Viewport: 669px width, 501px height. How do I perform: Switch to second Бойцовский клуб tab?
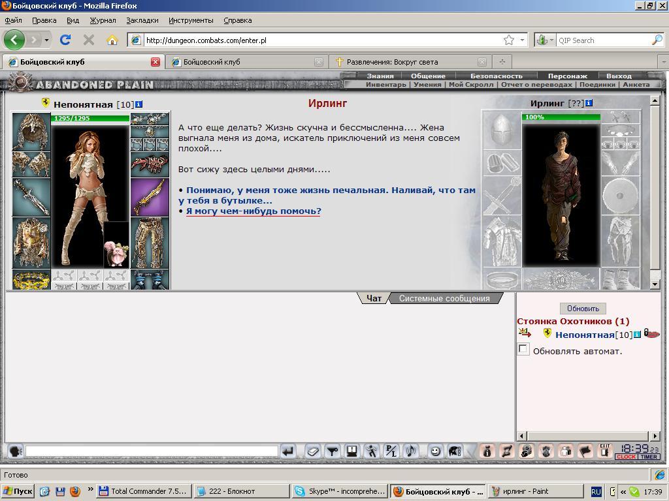pos(246,62)
